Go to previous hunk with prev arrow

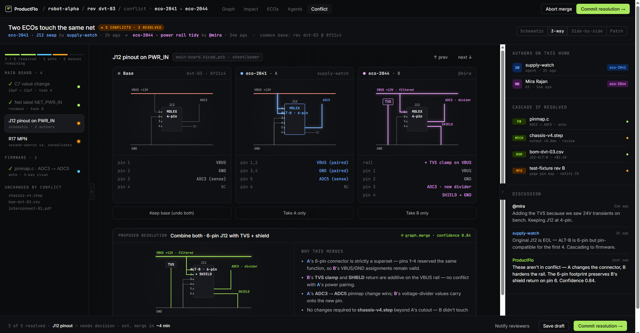[441, 57]
